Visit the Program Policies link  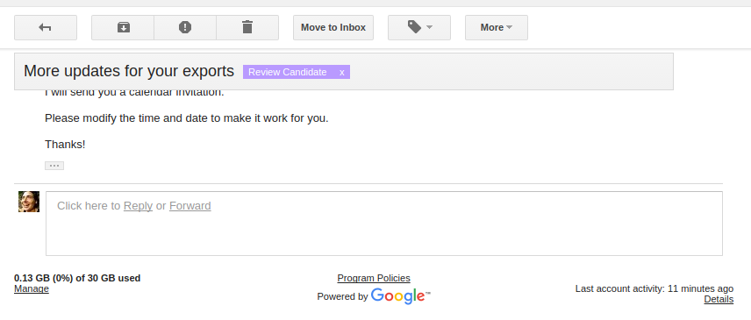pos(374,278)
